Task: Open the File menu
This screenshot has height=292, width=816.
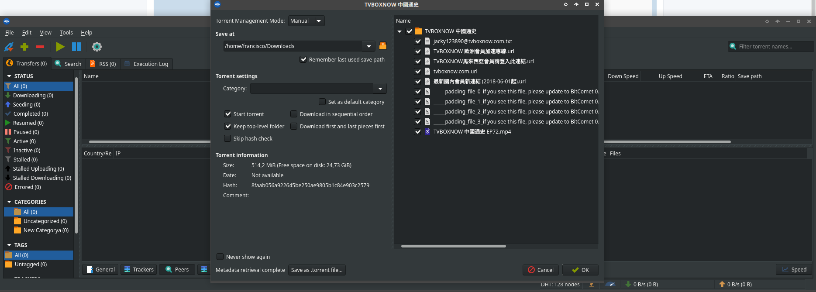Action: 9,32
